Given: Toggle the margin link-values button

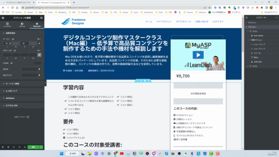Looking at the screenshot, I should (x=39, y=43).
